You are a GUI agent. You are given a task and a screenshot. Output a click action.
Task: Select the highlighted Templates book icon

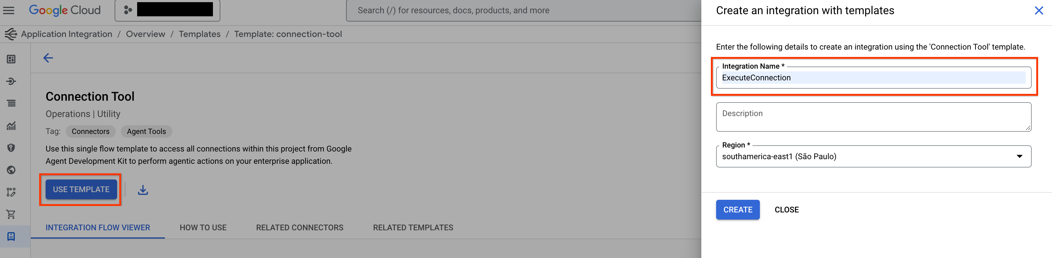click(x=11, y=236)
